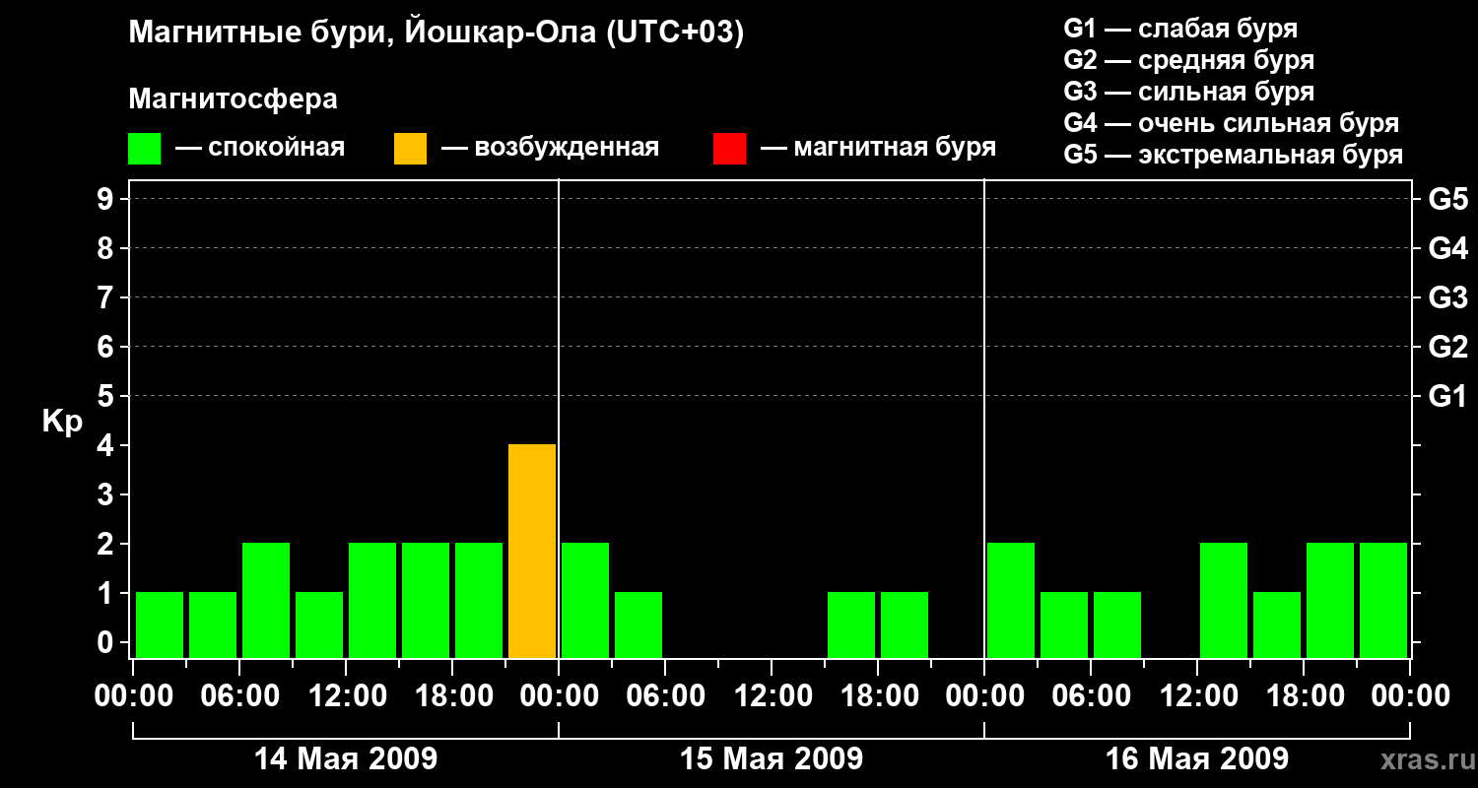Click the '— возбужденная' legend label

(550, 148)
